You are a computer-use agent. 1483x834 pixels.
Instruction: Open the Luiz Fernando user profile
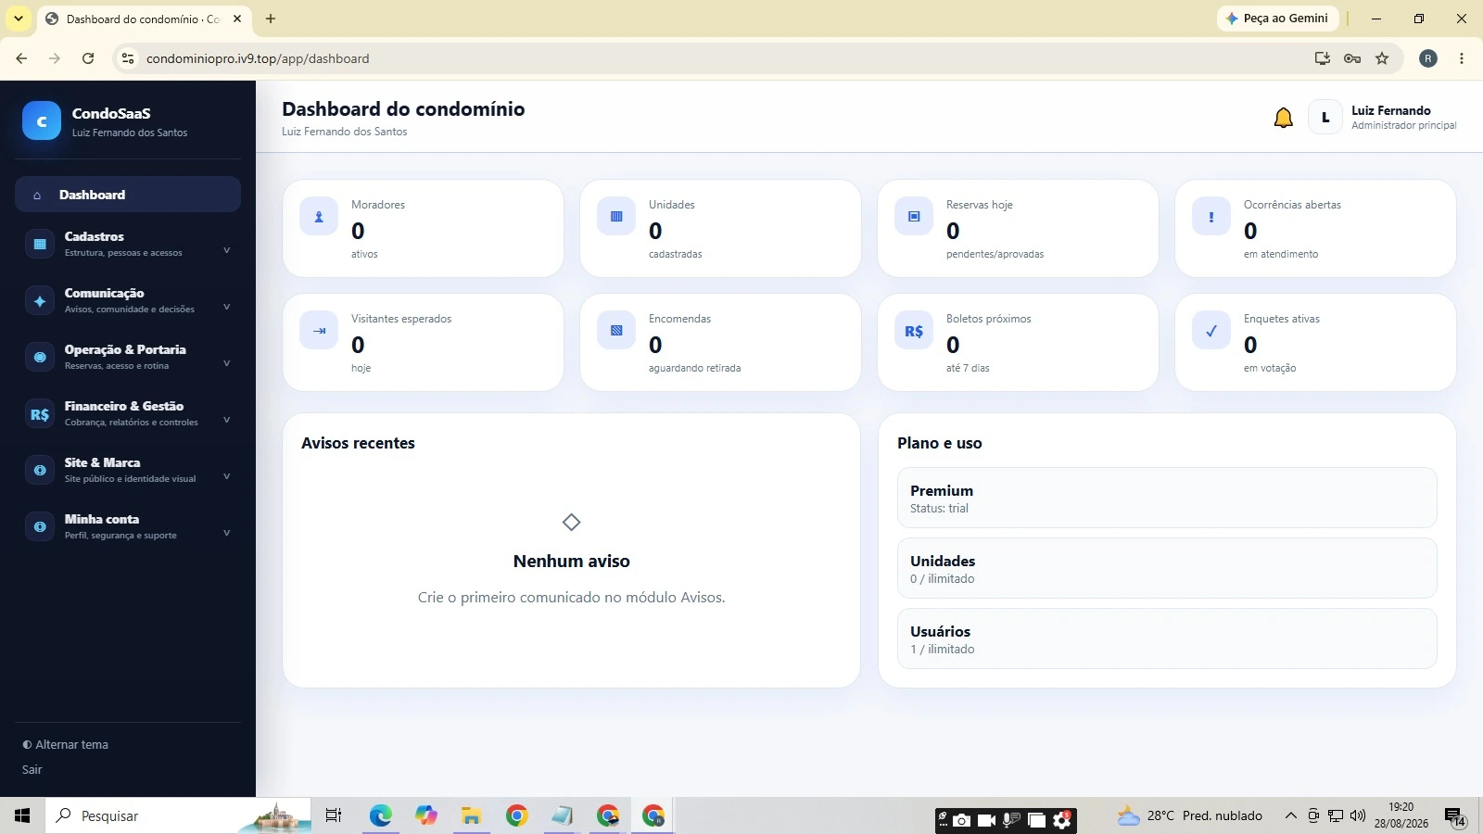click(1382, 118)
